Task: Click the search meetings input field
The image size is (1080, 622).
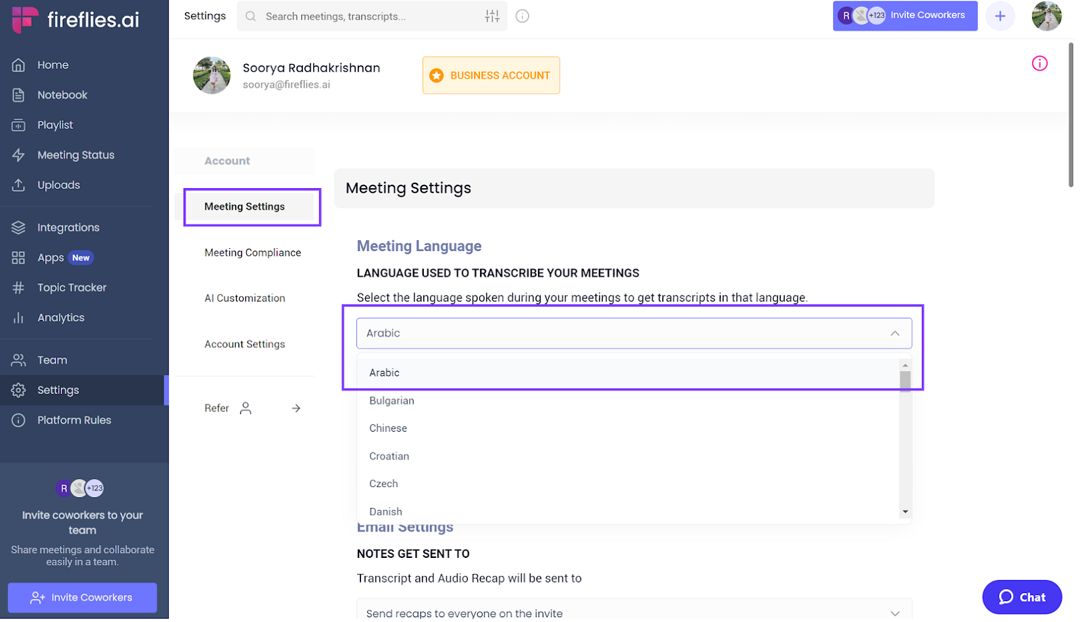Action: coord(364,16)
